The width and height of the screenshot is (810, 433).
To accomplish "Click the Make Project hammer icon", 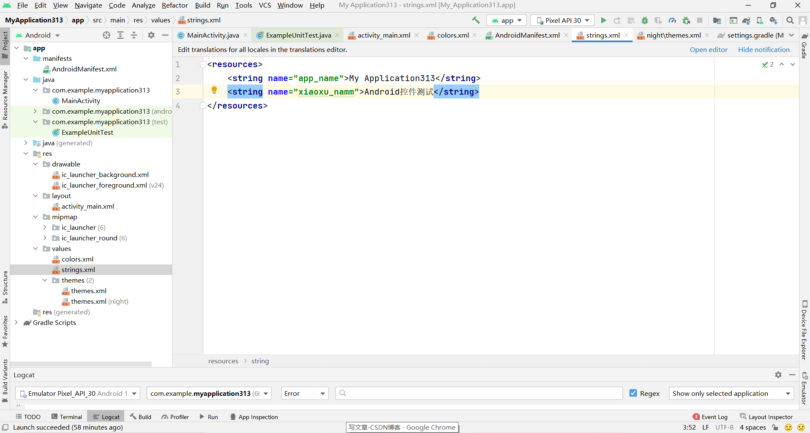I will click(476, 20).
